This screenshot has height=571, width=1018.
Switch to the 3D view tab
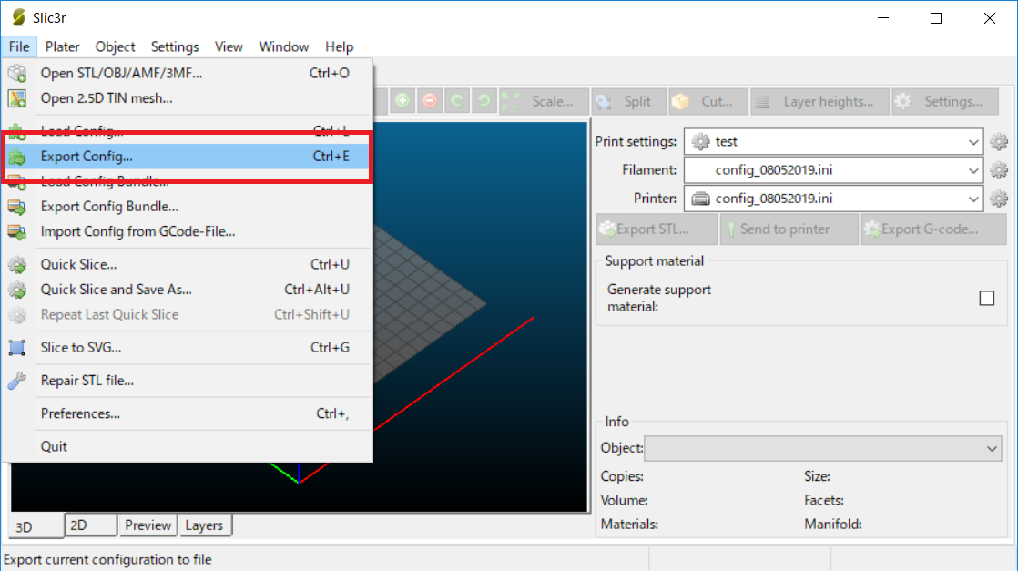[36, 526]
